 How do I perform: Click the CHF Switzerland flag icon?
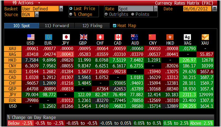coord(101,37)
